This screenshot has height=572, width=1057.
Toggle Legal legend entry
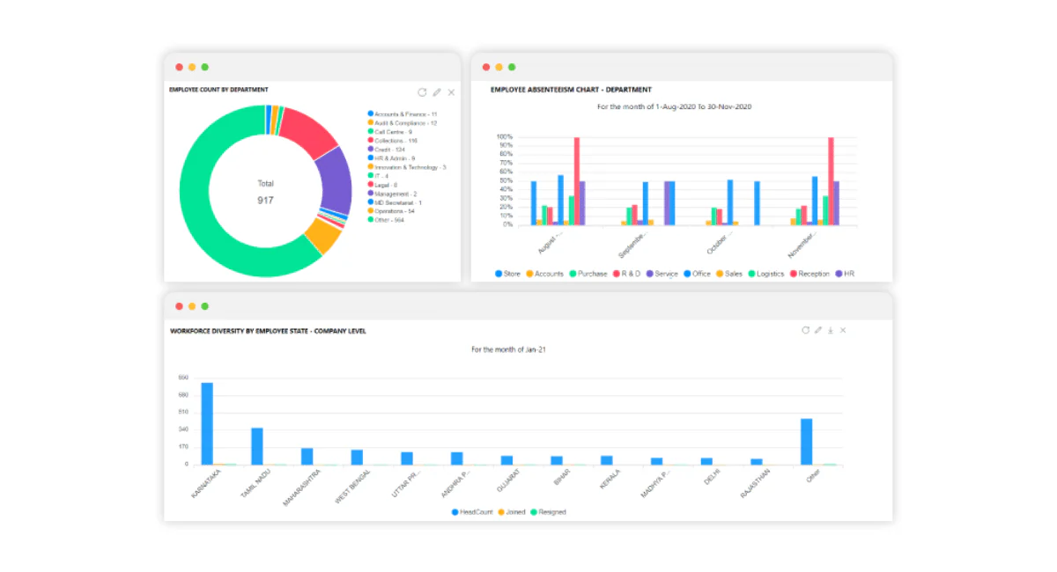pos(383,185)
